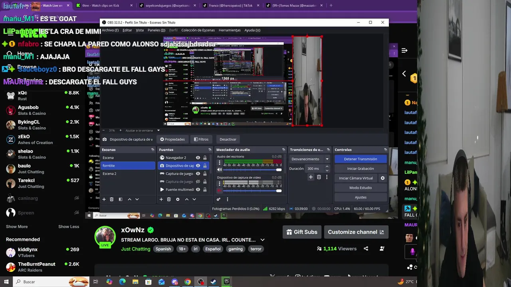Toggle lock on Dispositivo de captura source
Image resolution: width=511 pixels, height=287 pixels.
204,166
